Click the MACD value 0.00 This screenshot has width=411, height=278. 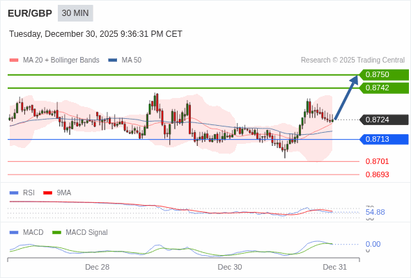[373, 244]
